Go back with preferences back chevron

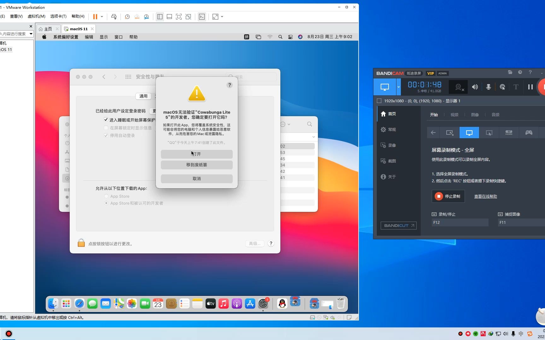click(x=104, y=77)
